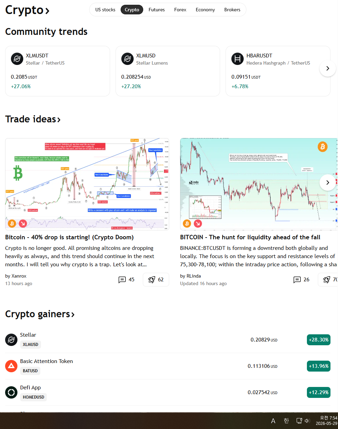The width and height of the screenshot is (338, 429).
Task: Click the XLMUSDT Stellar coin logo icon
Action: [17, 59]
